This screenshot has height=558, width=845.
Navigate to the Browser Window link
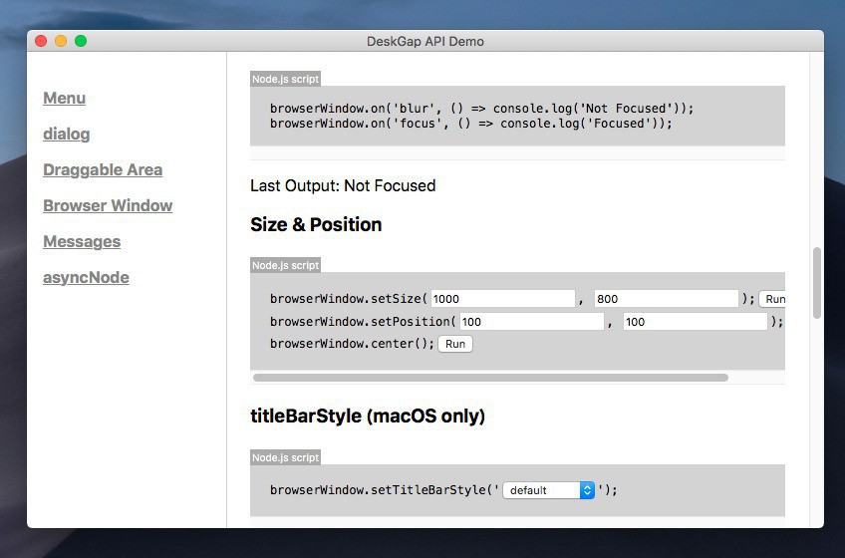(x=108, y=205)
